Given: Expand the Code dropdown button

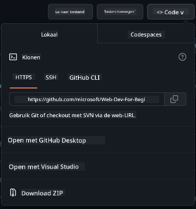Looking at the screenshot, I should [171, 12].
